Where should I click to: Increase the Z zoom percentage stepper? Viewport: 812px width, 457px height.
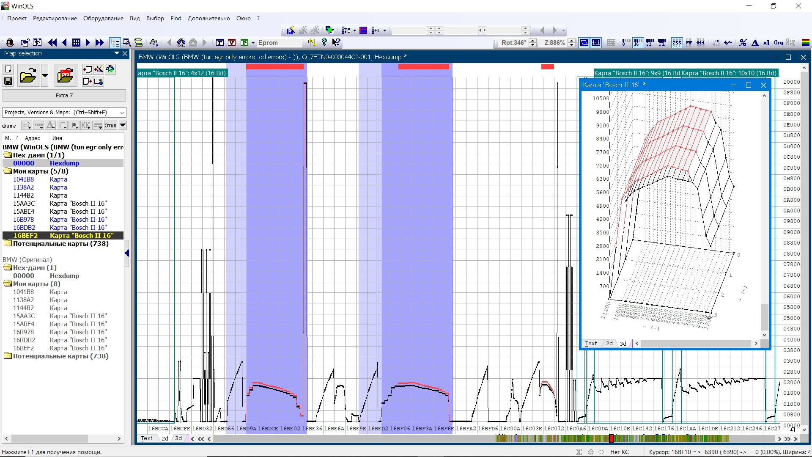tap(571, 40)
